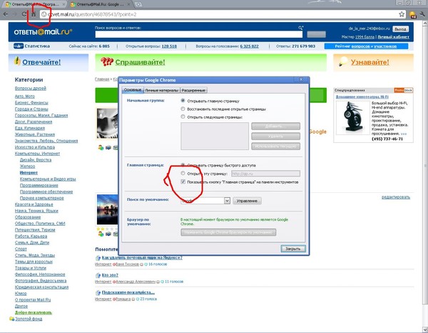
Task: Click the site search submit button
Action: point(316,34)
